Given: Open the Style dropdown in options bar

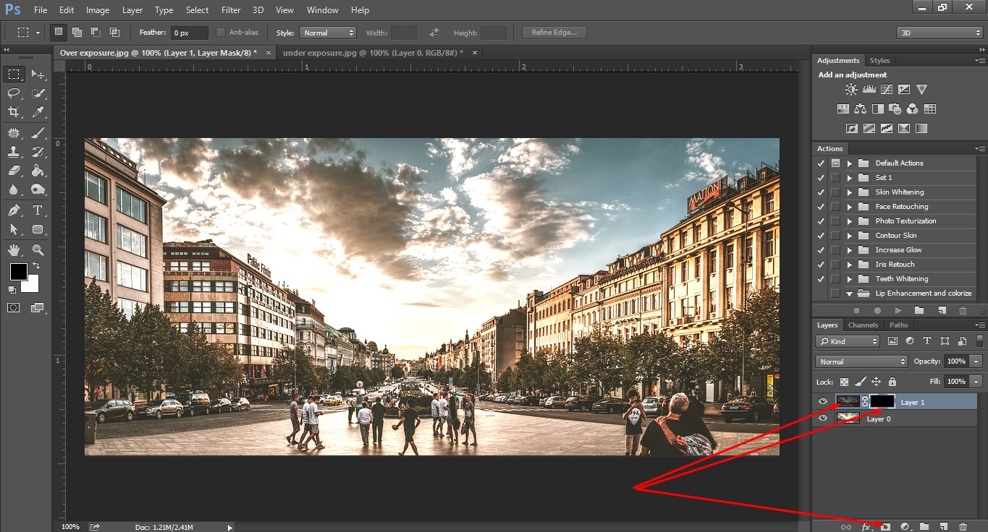Looking at the screenshot, I should [329, 33].
